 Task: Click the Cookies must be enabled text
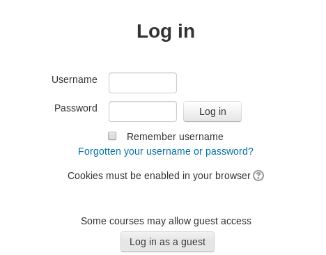click(159, 176)
